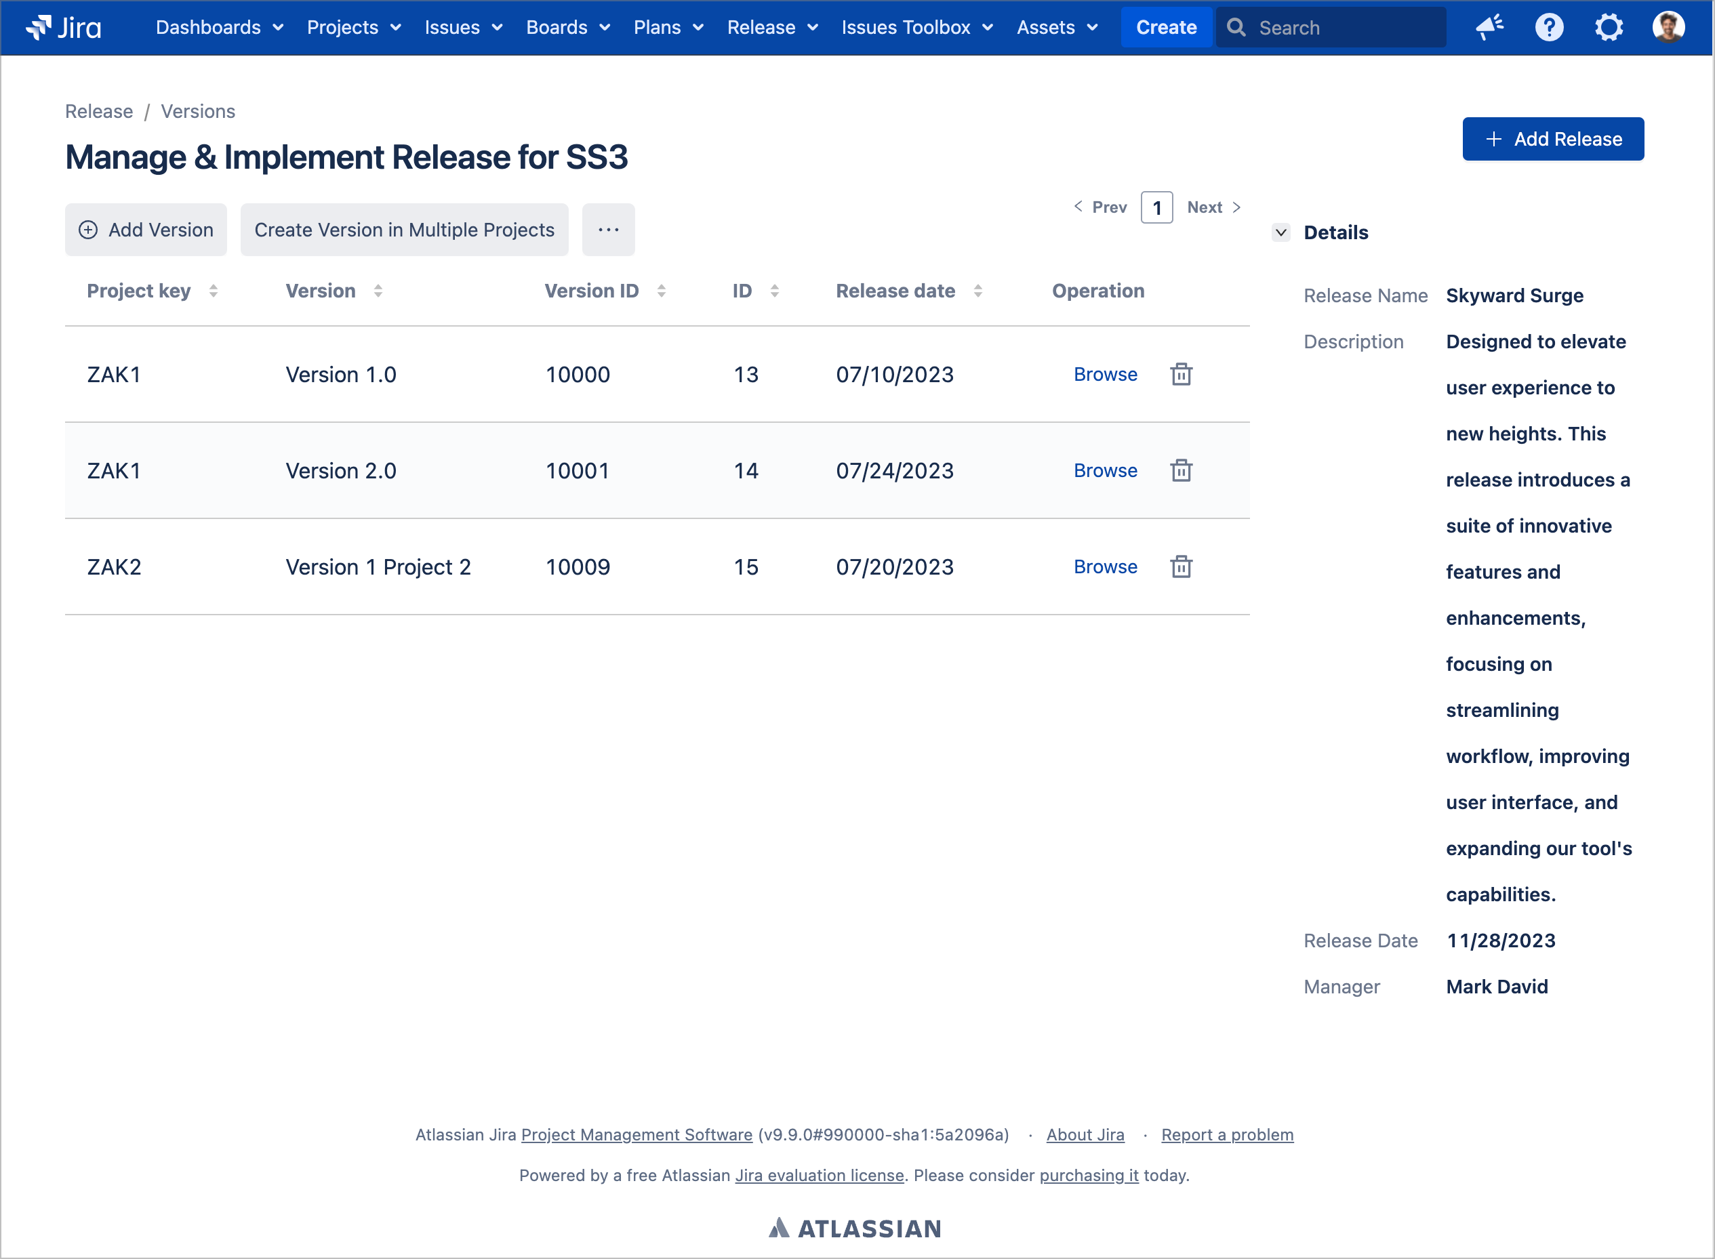Open the Boards dropdown menu

tap(568, 27)
